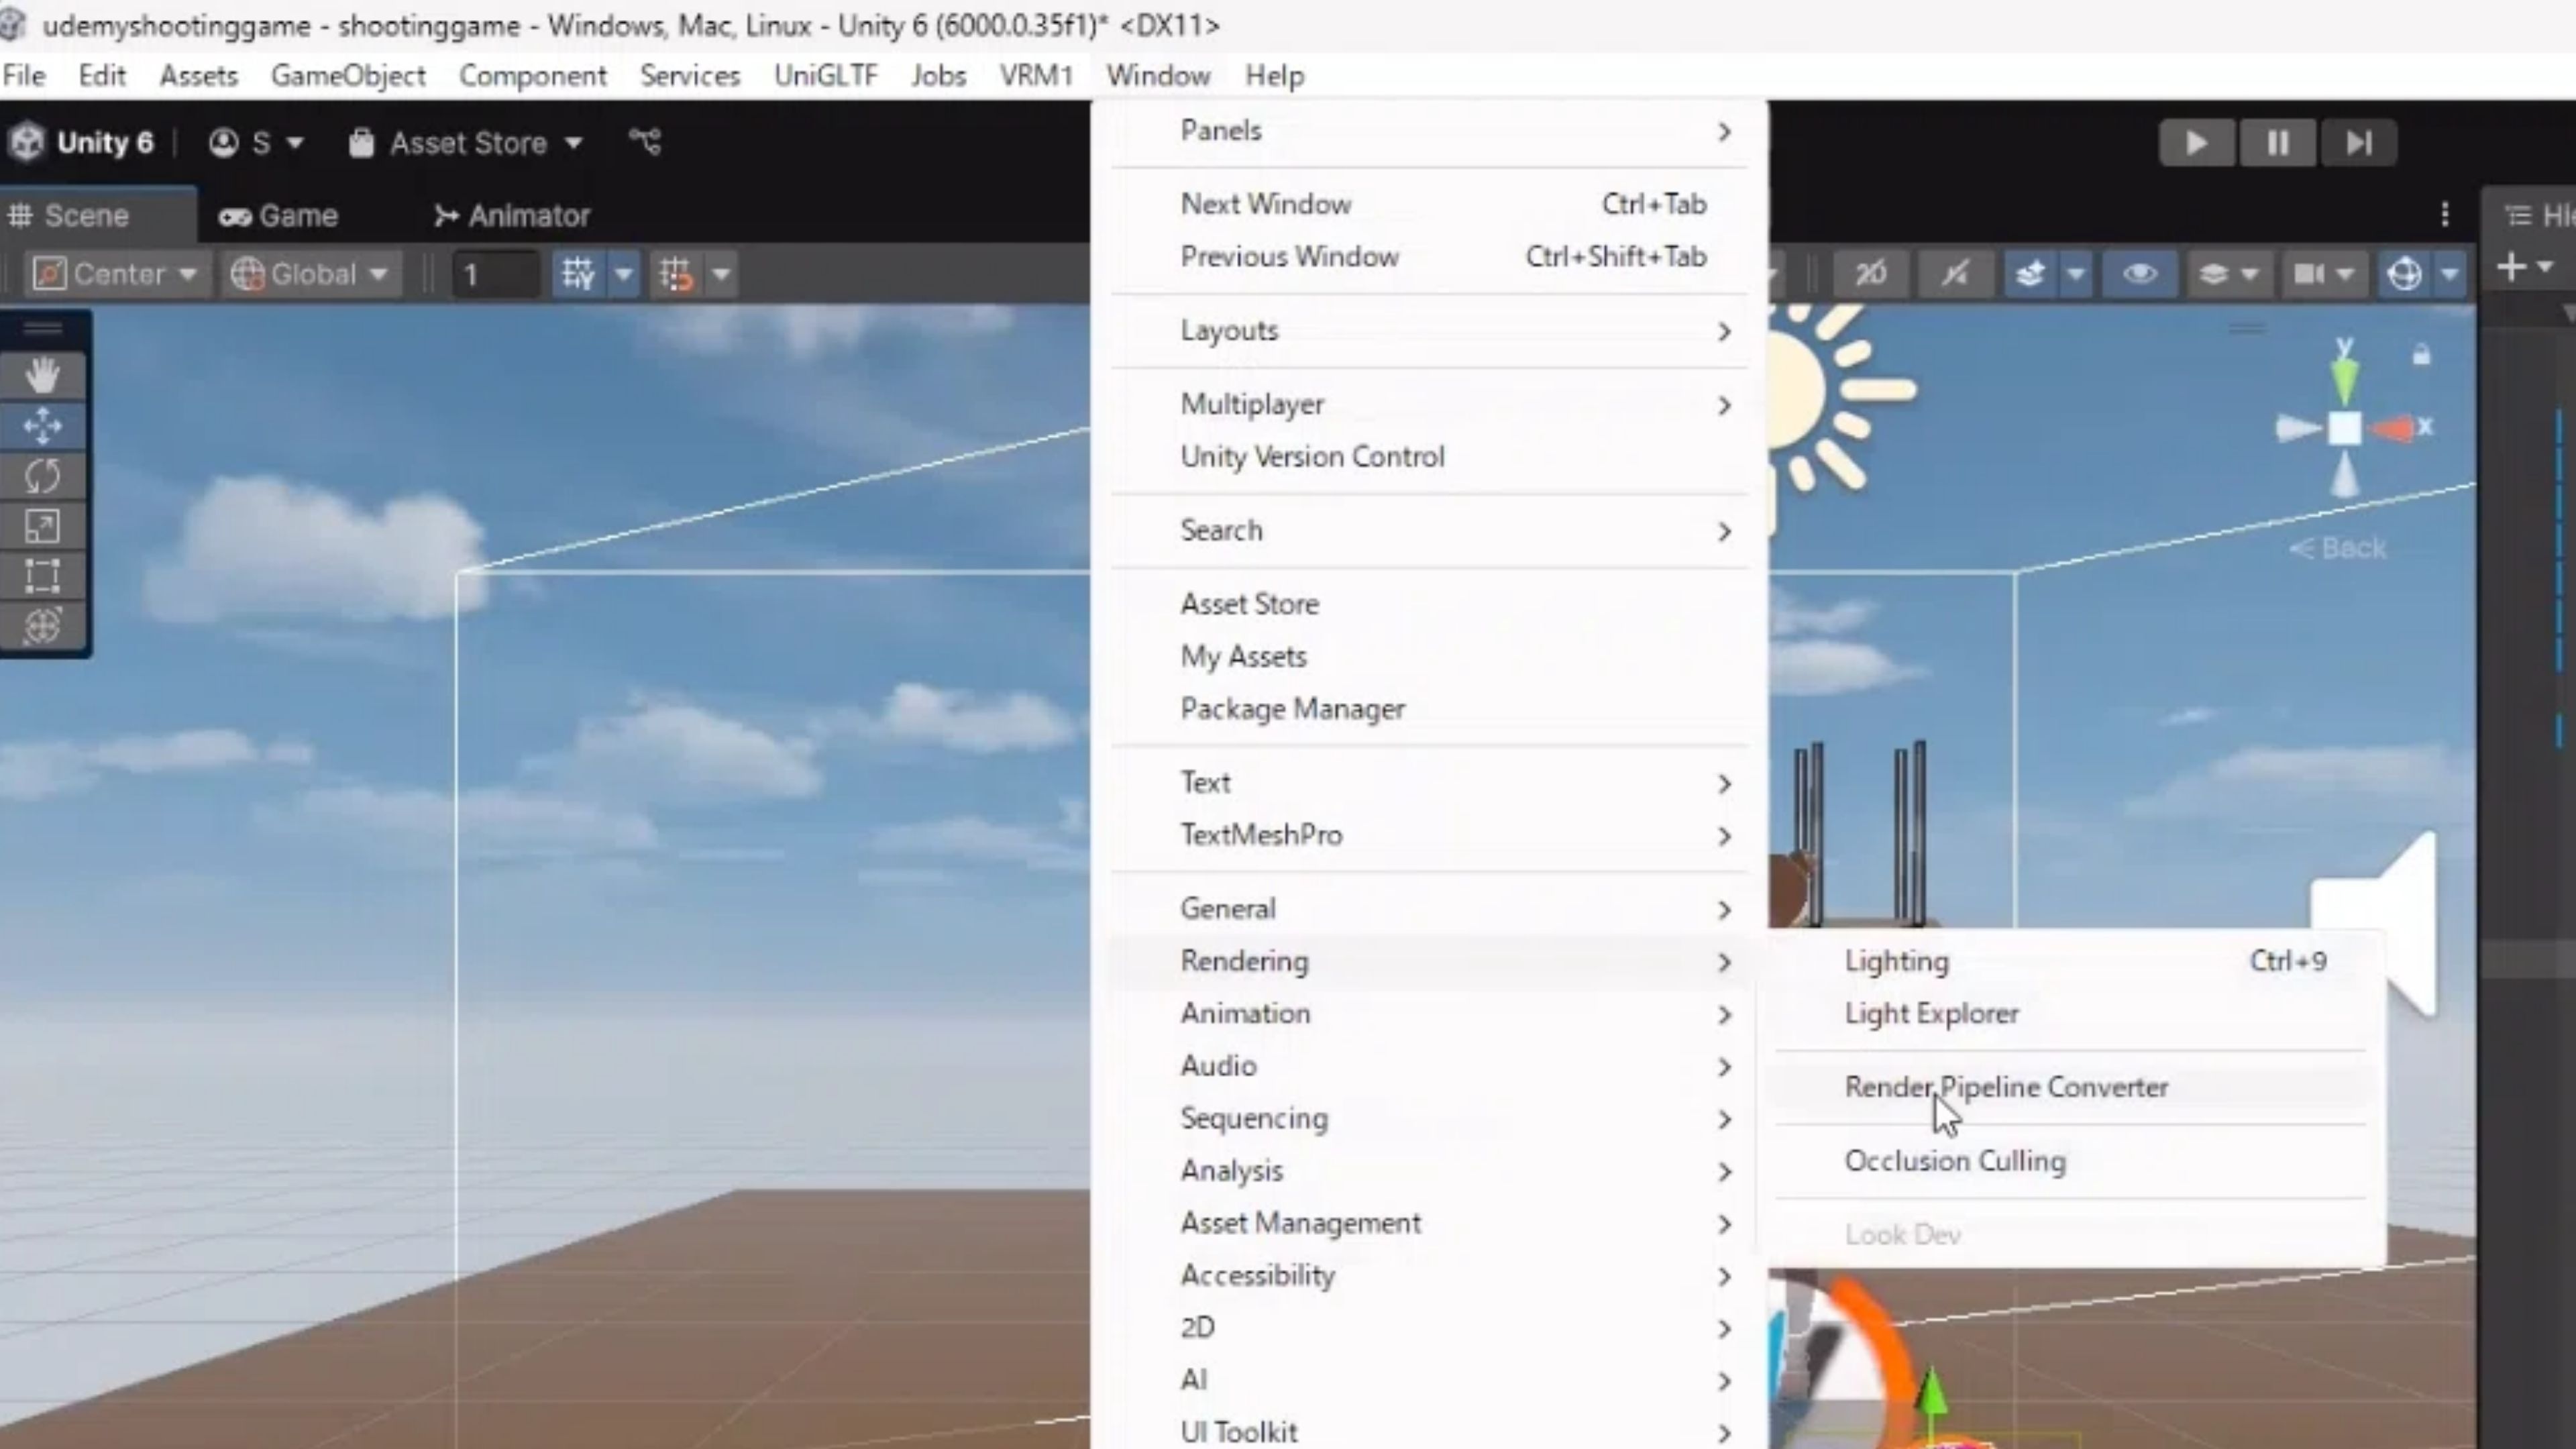Toggle 2D view mode in Scene
The height and width of the screenshot is (1449, 2576).
click(1870, 274)
